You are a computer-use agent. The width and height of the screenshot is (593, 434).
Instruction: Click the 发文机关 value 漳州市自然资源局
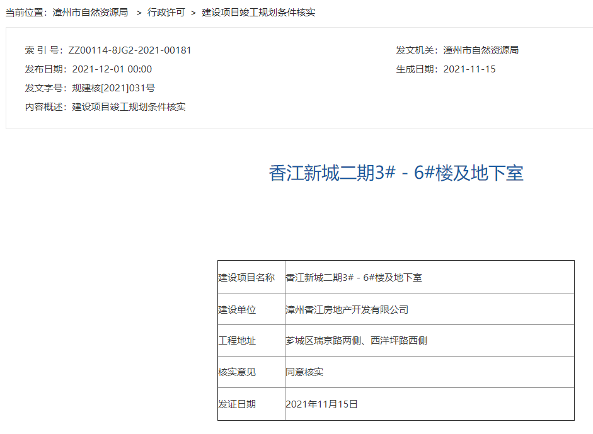[481, 50]
